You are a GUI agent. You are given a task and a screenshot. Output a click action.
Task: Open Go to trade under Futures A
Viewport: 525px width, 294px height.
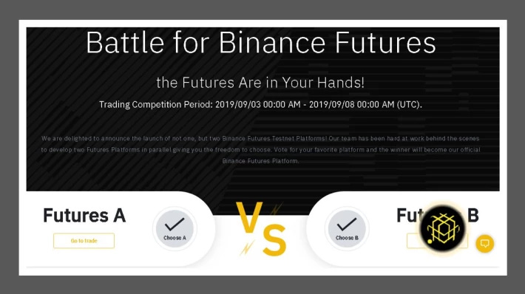(84, 241)
